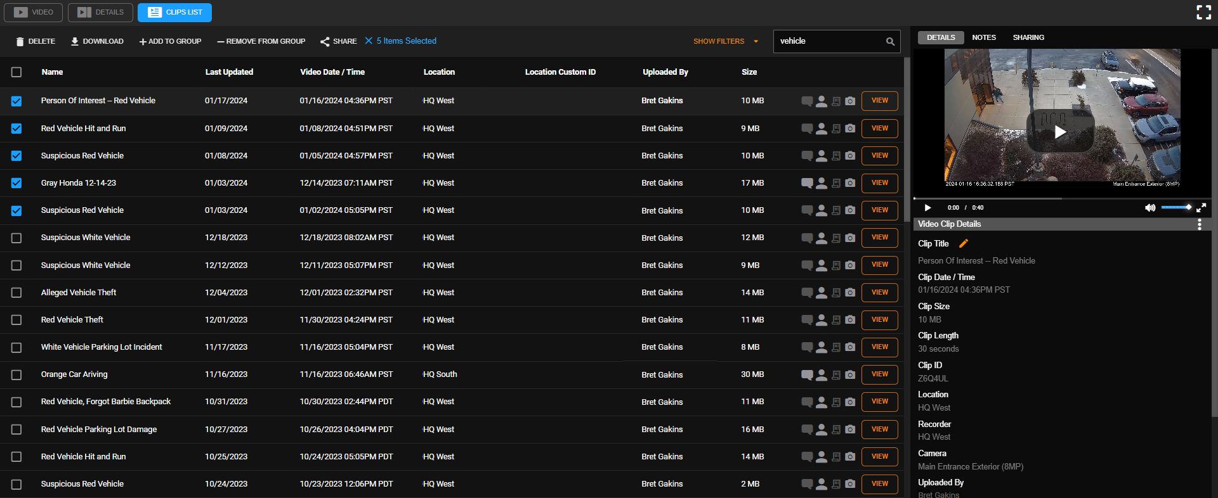
Task: Click Add To Group
Action: pos(170,42)
